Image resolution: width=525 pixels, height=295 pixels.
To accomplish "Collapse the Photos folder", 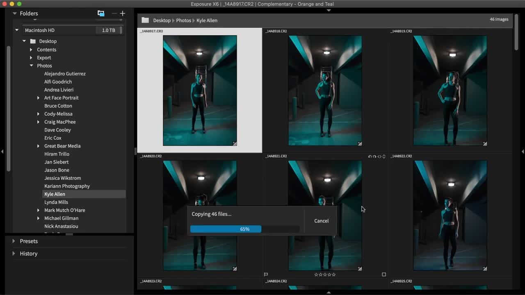I will 32,66.
